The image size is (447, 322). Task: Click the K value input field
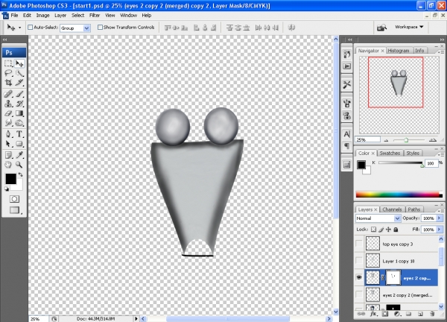coord(431,163)
